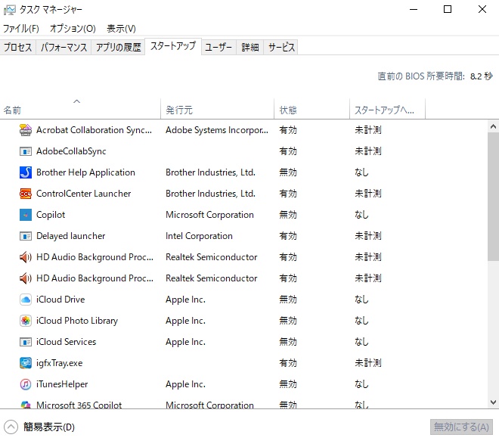Screen dimensions: 499x444
Task: Select the Brother Help Application icon
Action: [x=26, y=172]
